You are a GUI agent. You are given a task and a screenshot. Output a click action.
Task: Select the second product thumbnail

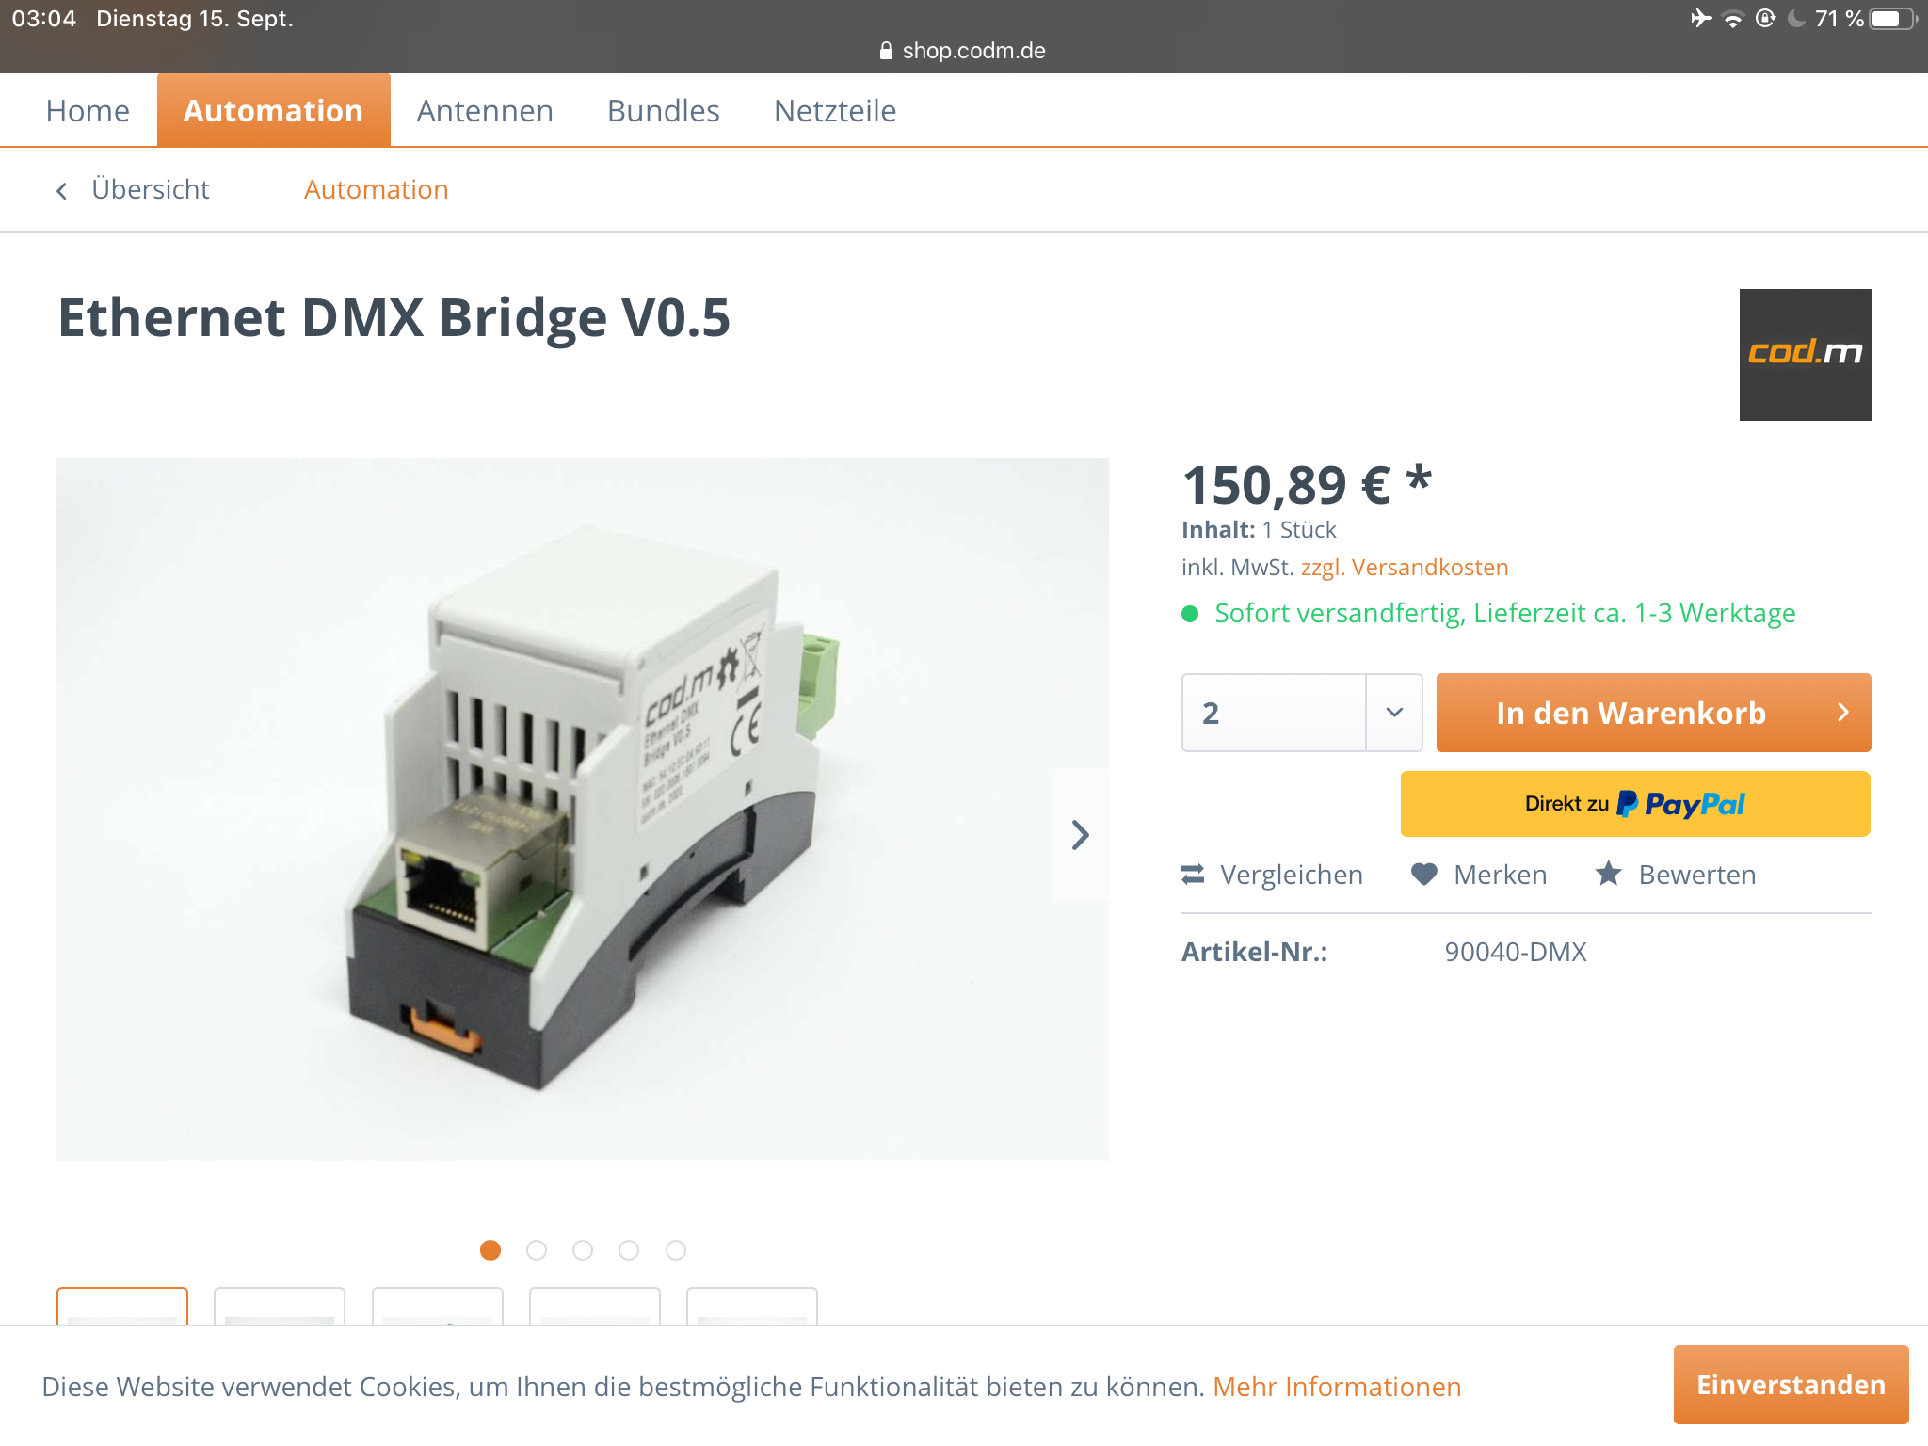pyautogui.click(x=280, y=1306)
